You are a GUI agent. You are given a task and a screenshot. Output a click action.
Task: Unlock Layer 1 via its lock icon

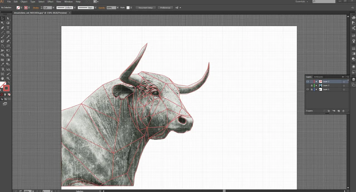(x=311, y=89)
